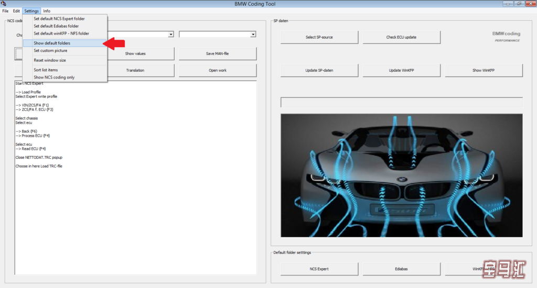The width and height of the screenshot is (537, 288).
Task: Click the Settings menu
Action: pyautogui.click(x=31, y=11)
